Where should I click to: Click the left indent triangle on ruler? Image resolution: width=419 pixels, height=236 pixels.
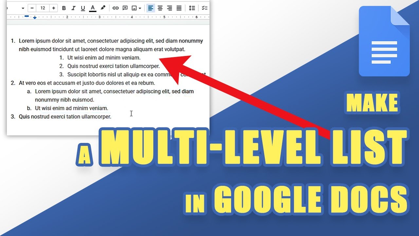35,17
